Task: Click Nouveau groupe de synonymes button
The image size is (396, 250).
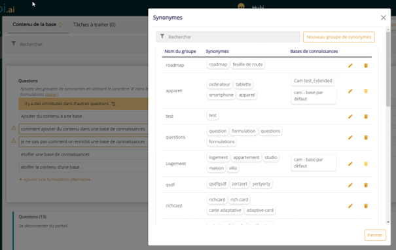Action: point(338,37)
